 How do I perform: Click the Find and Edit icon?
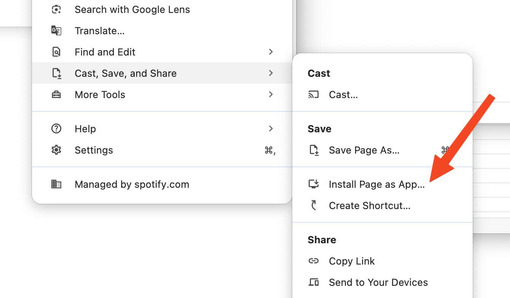click(x=56, y=52)
